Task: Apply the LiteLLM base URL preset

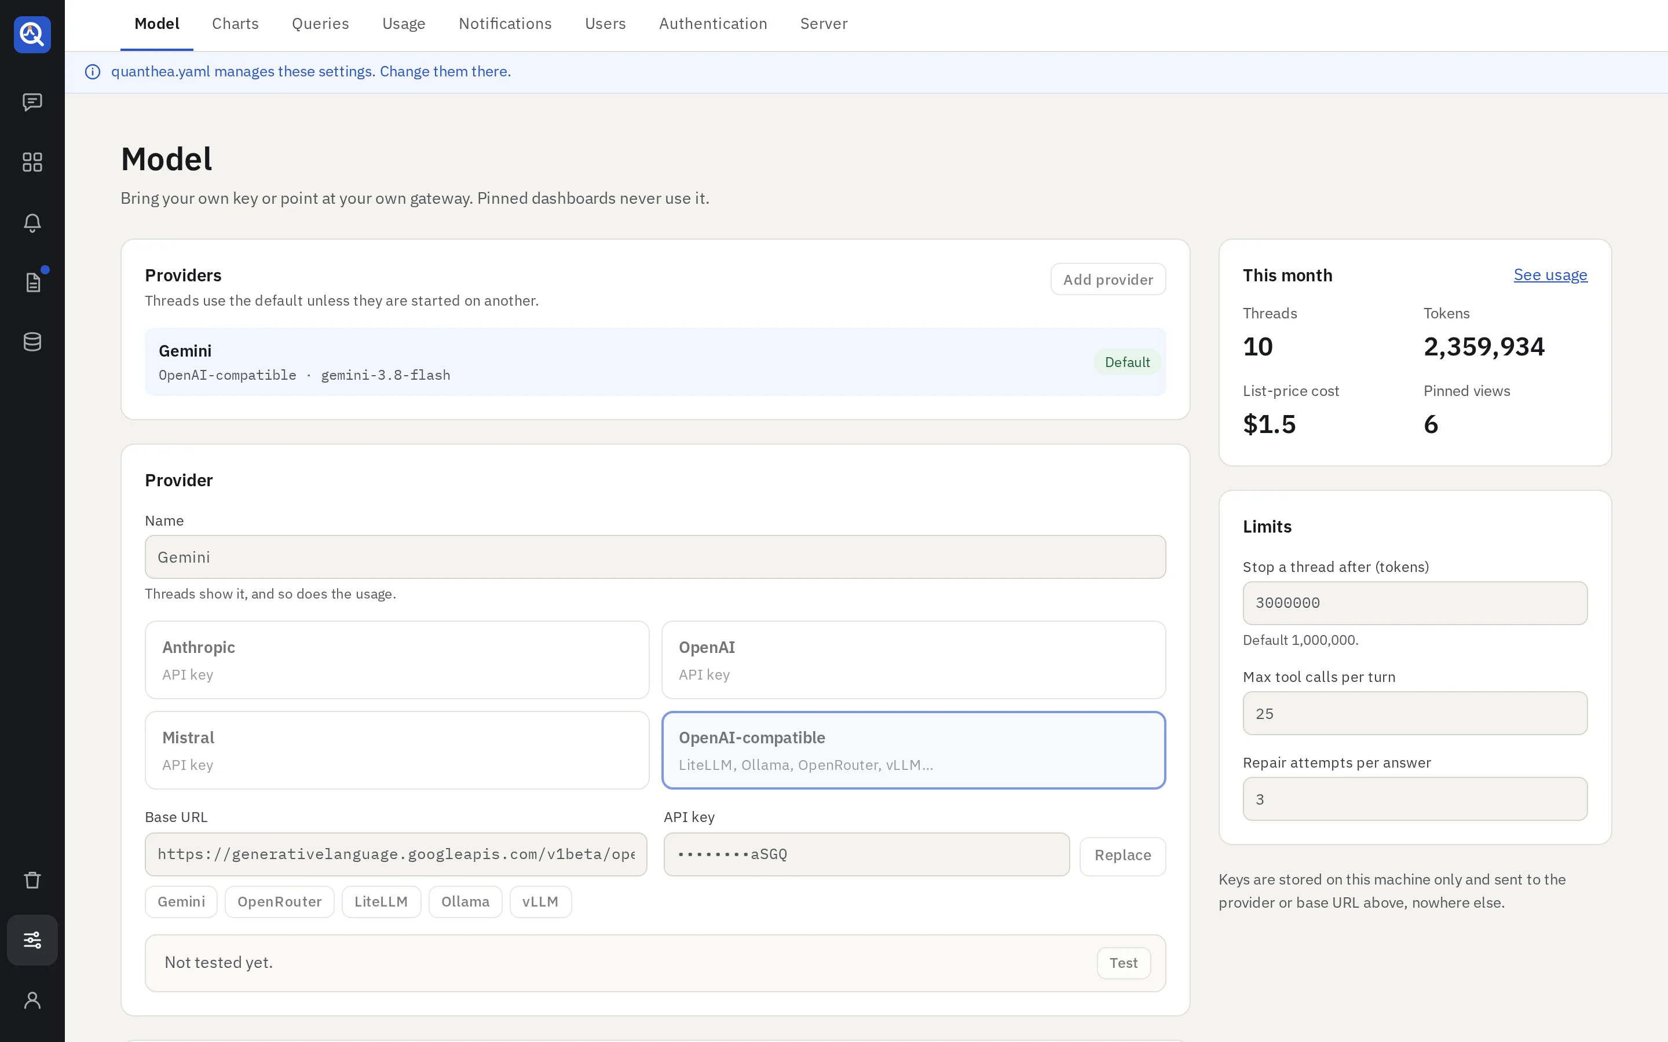Action: click(x=381, y=902)
